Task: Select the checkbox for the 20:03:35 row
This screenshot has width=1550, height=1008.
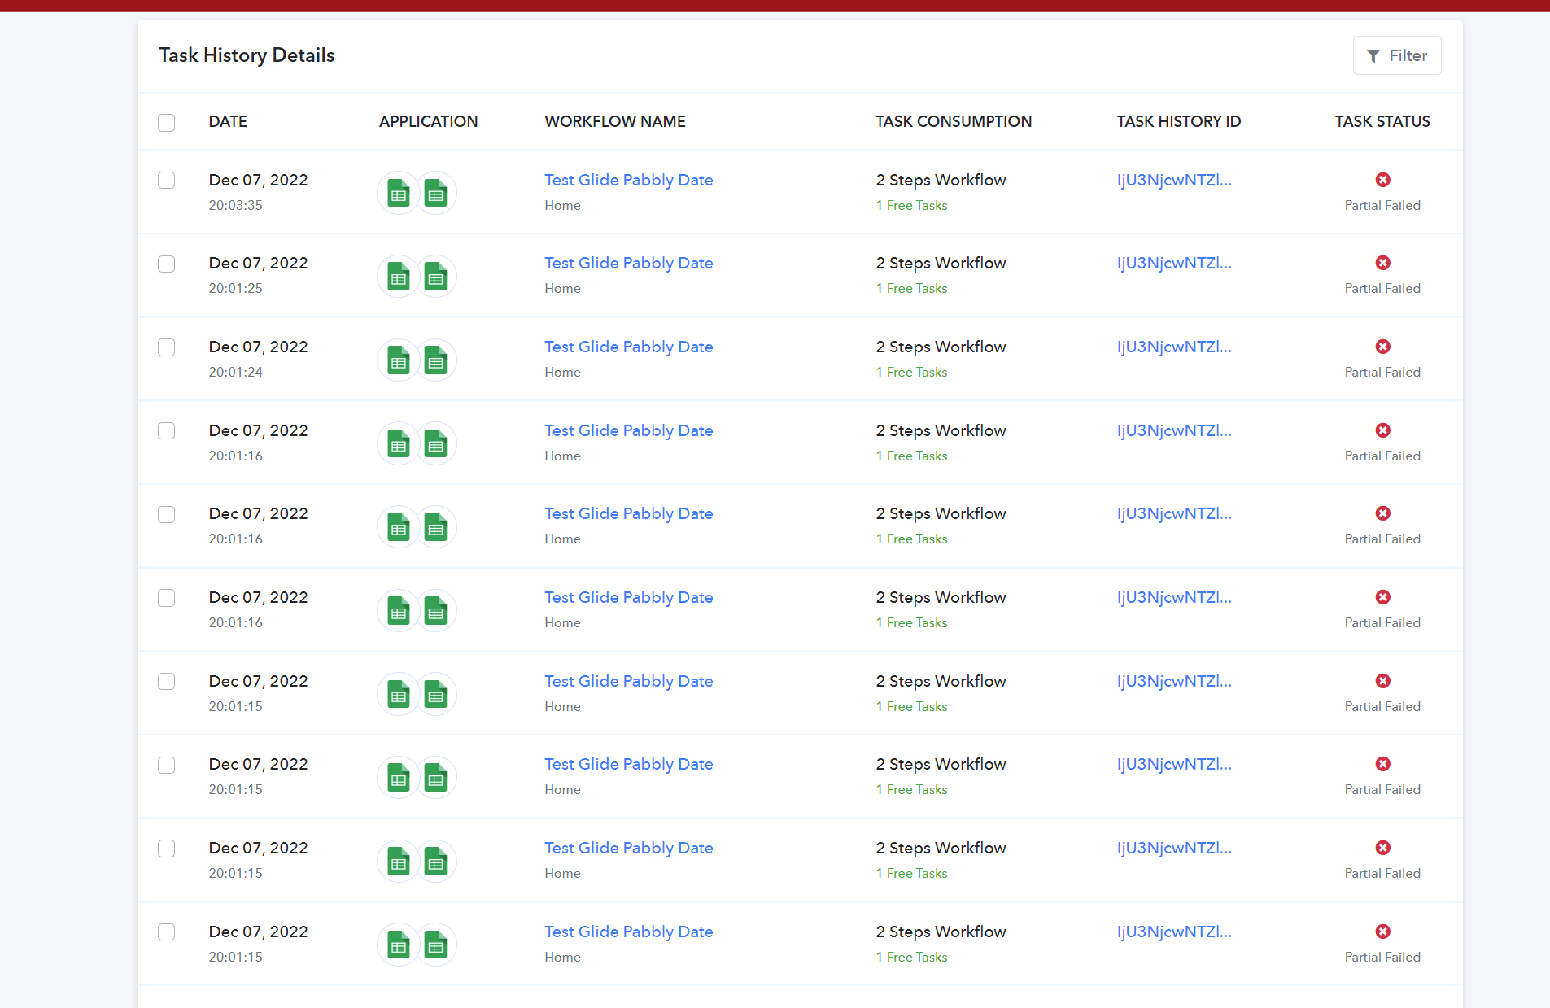Action: (167, 180)
